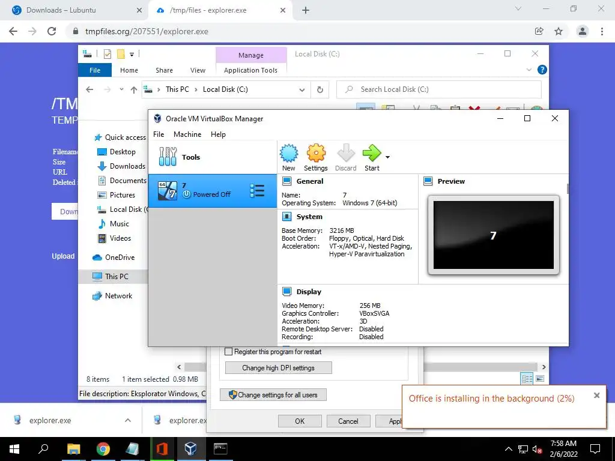
Task: Click the Display section header
Action: coord(309,292)
